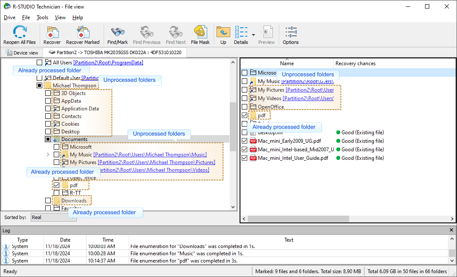Click the Mac_mini_Early2009_UG.pdf file icon

[253, 141]
